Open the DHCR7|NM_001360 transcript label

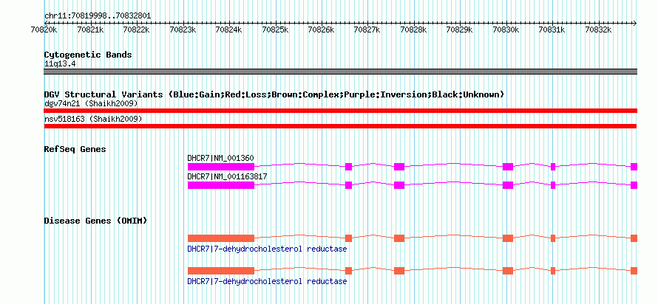pos(221,158)
